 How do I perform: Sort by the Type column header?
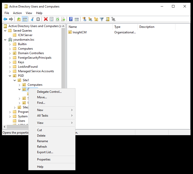coord(125,27)
